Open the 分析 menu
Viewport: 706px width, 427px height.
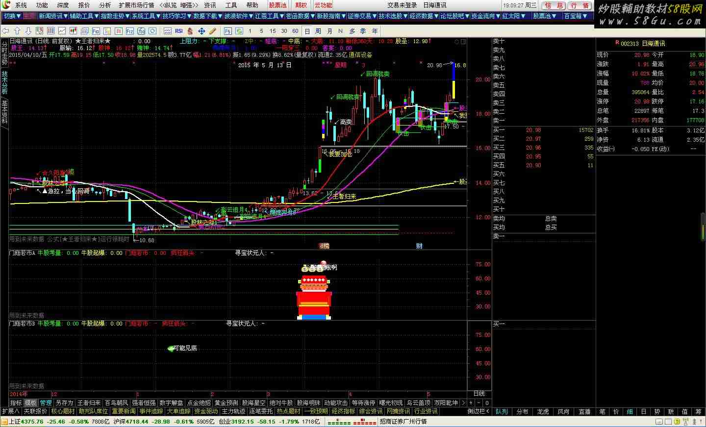105,5
